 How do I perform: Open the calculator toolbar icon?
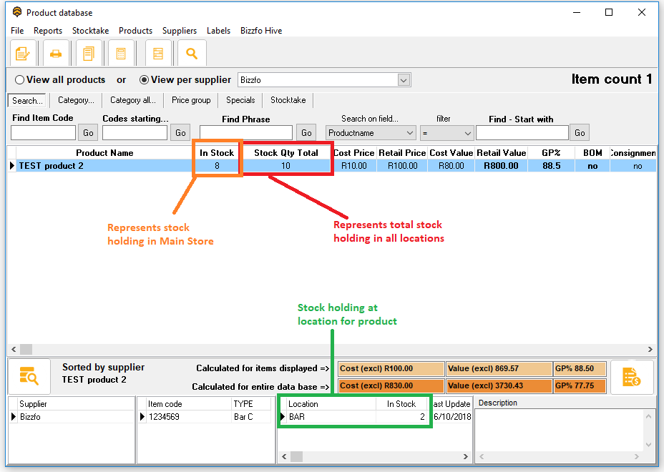[121, 54]
